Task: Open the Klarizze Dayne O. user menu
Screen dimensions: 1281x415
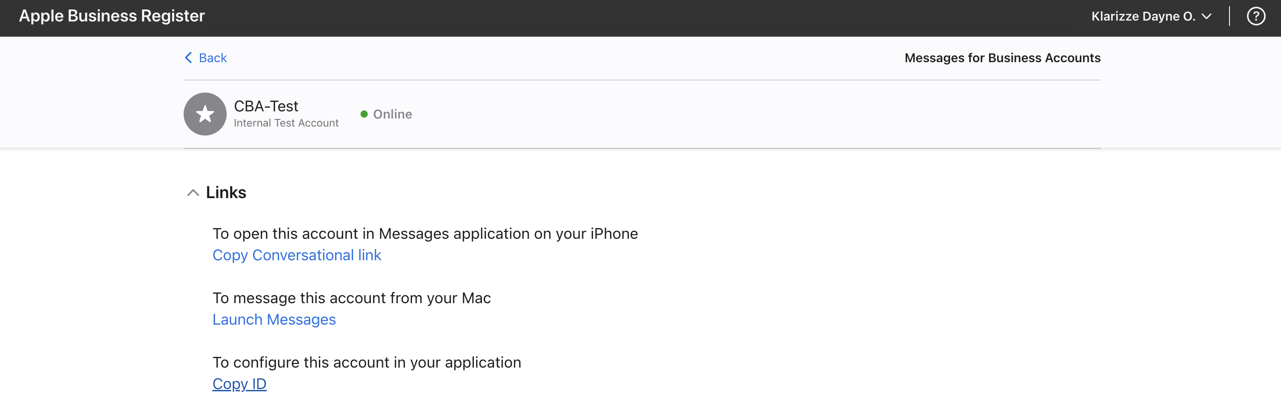Action: point(1151,16)
